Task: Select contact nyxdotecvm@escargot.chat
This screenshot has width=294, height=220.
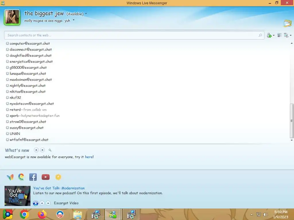Action: [x=32, y=104]
